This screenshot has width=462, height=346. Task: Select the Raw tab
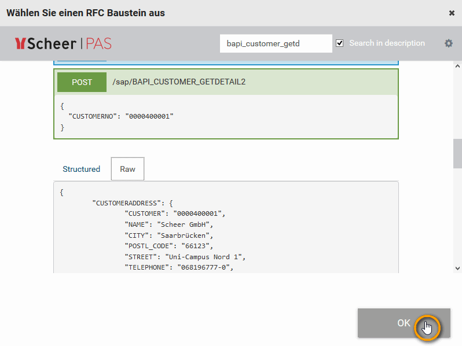(x=127, y=169)
